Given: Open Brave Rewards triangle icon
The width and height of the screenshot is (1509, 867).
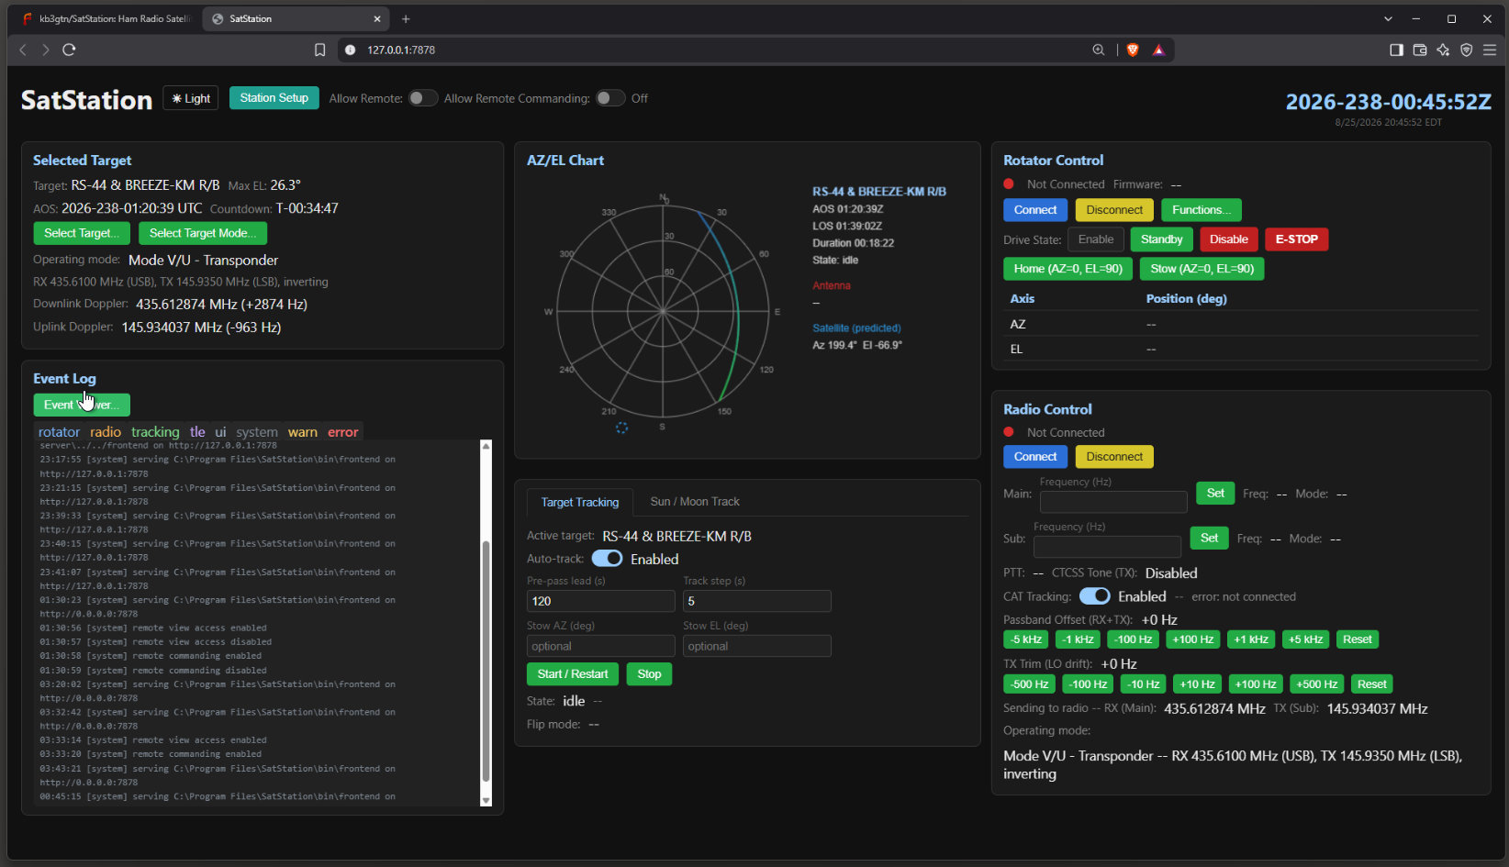Looking at the screenshot, I should pos(1158,50).
